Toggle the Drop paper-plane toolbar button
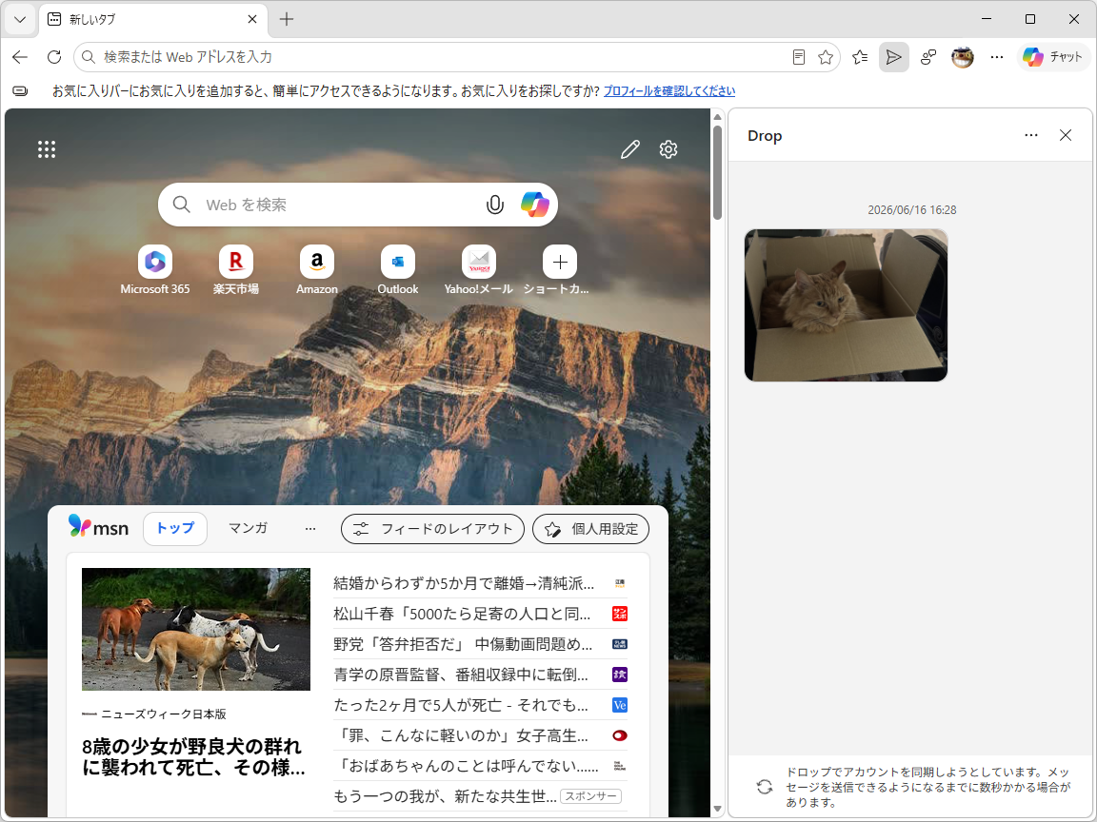Screen dimensions: 1097x822 [893, 57]
